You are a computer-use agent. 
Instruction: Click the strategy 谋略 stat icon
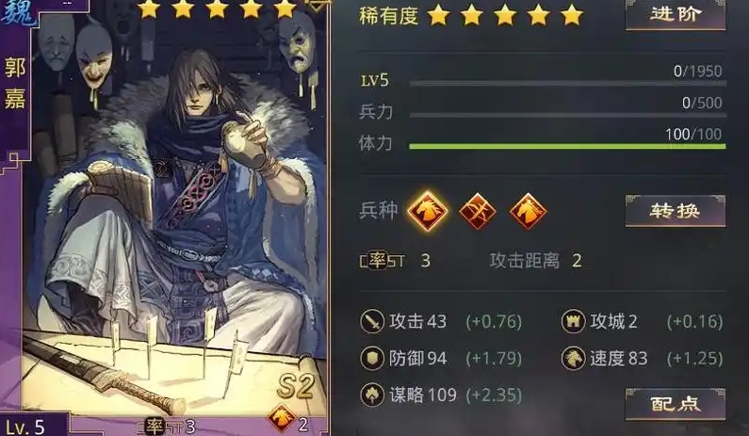pyautogui.click(x=372, y=395)
